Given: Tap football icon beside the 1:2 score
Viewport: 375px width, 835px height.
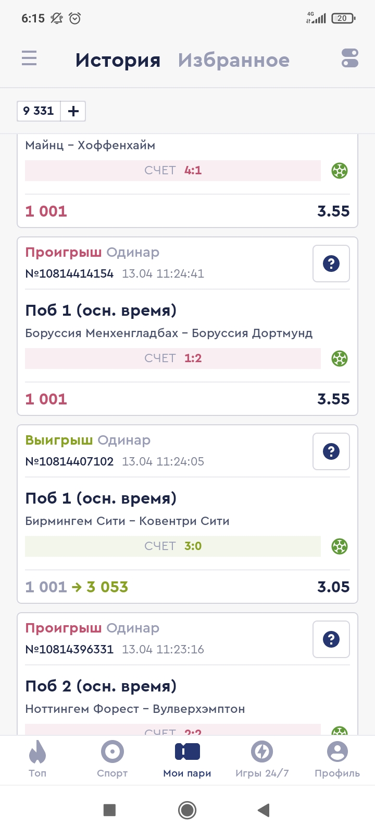Looking at the screenshot, I should 340,359.
